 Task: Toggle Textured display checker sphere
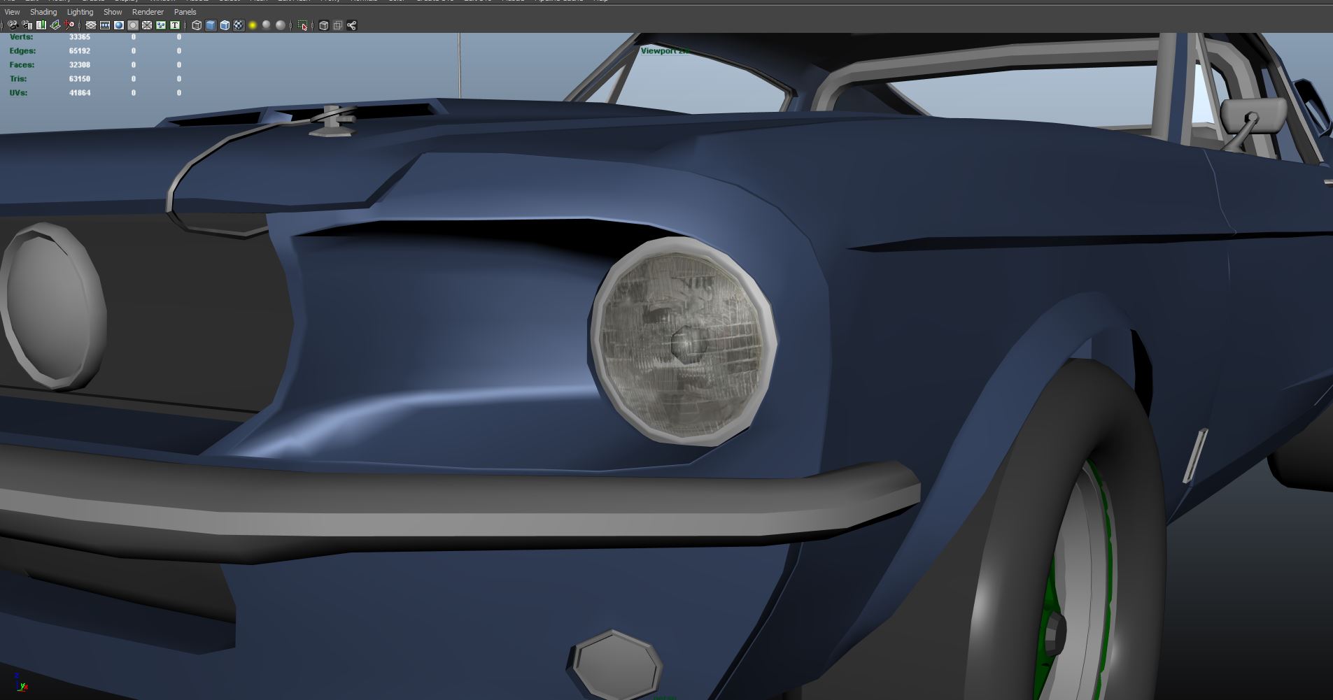click(239, 25)
